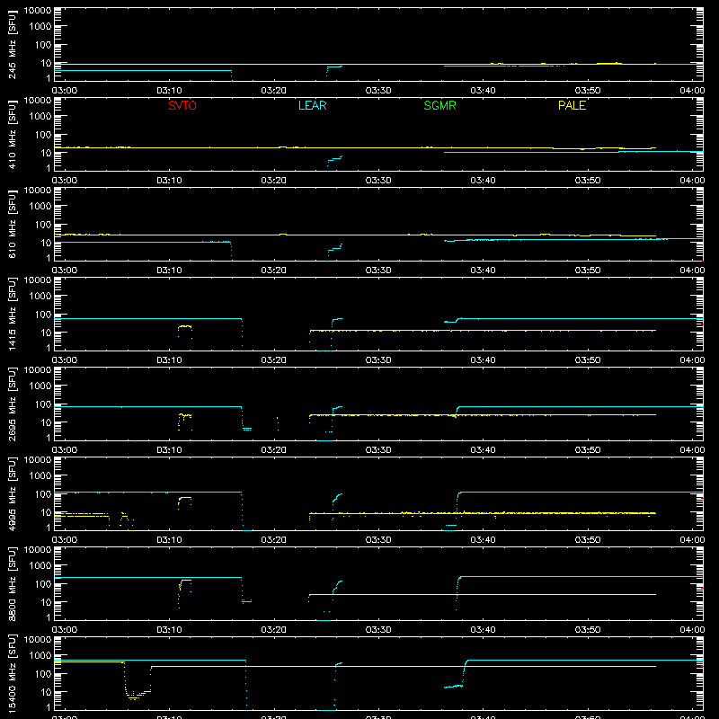Click 03:40 tick under the 8800 MHz plot
Screen dimensions: 719x719
pos(483,630)
